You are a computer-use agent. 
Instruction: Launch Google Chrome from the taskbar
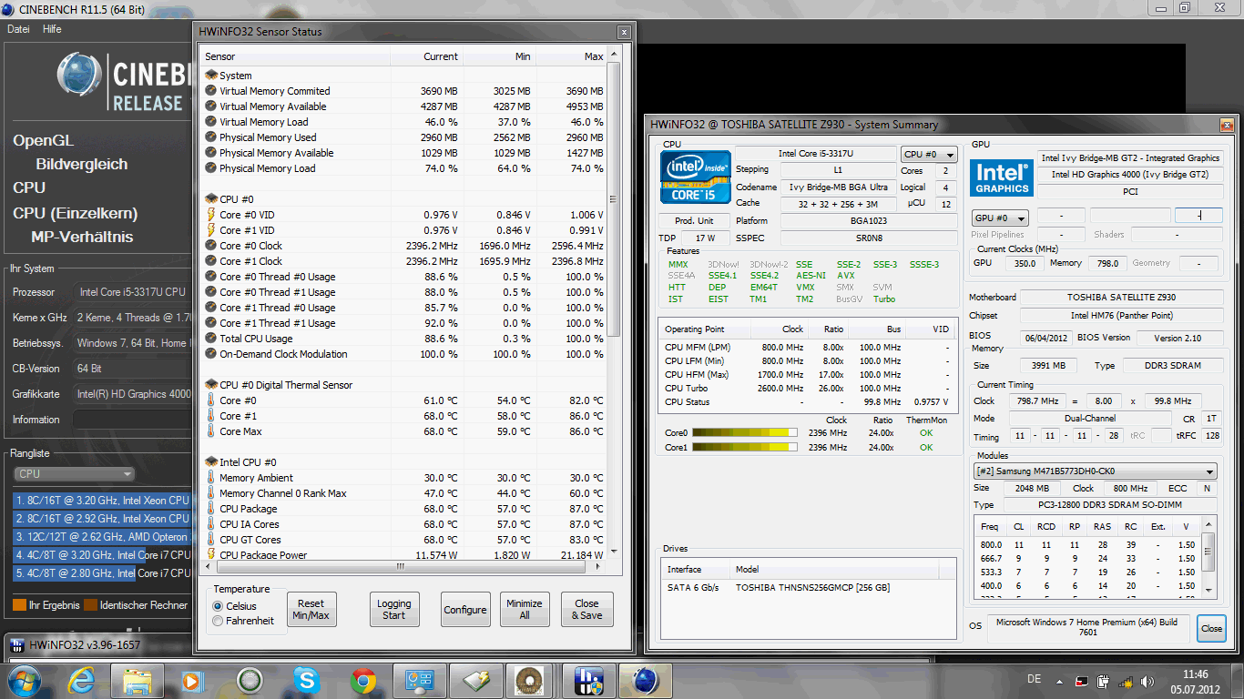tap(363, 680)
